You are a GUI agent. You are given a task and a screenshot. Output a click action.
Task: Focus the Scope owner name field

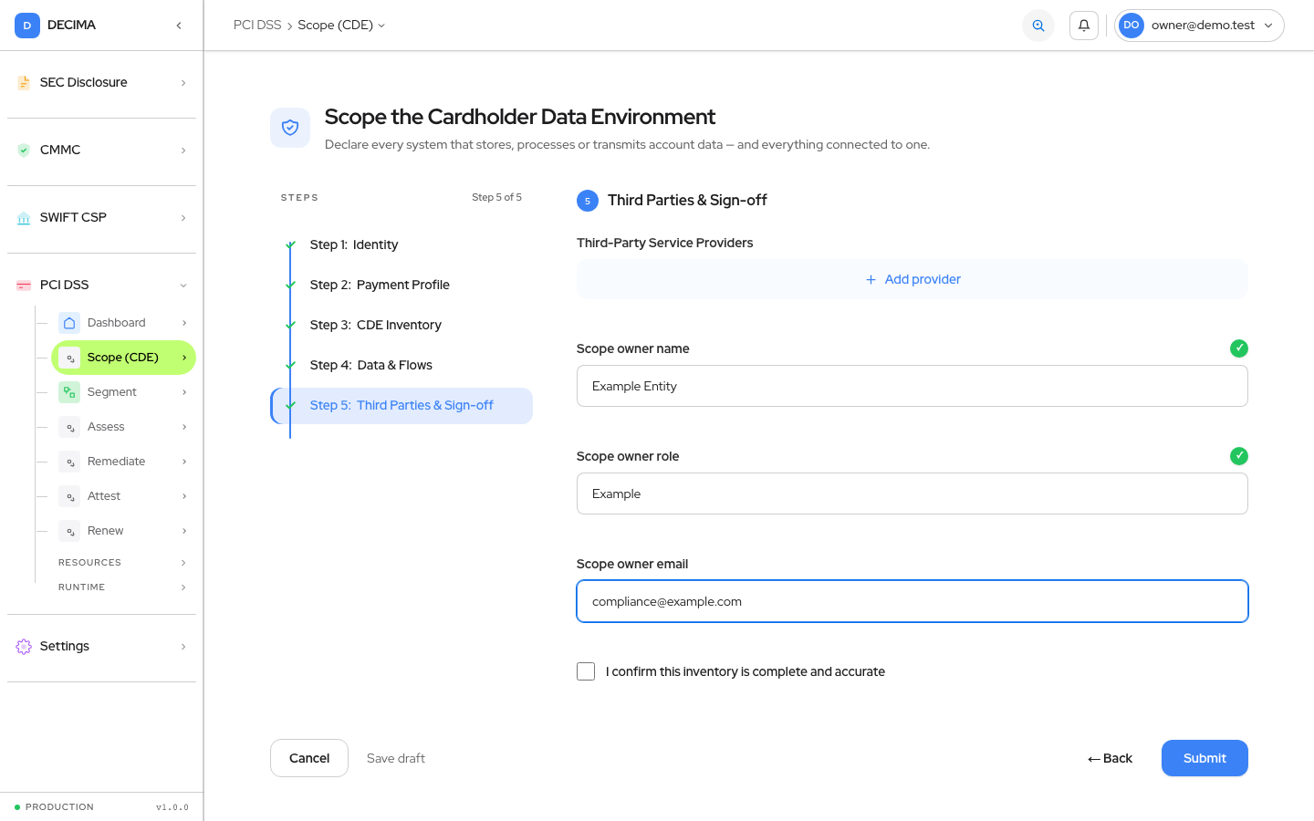point(912,386)
